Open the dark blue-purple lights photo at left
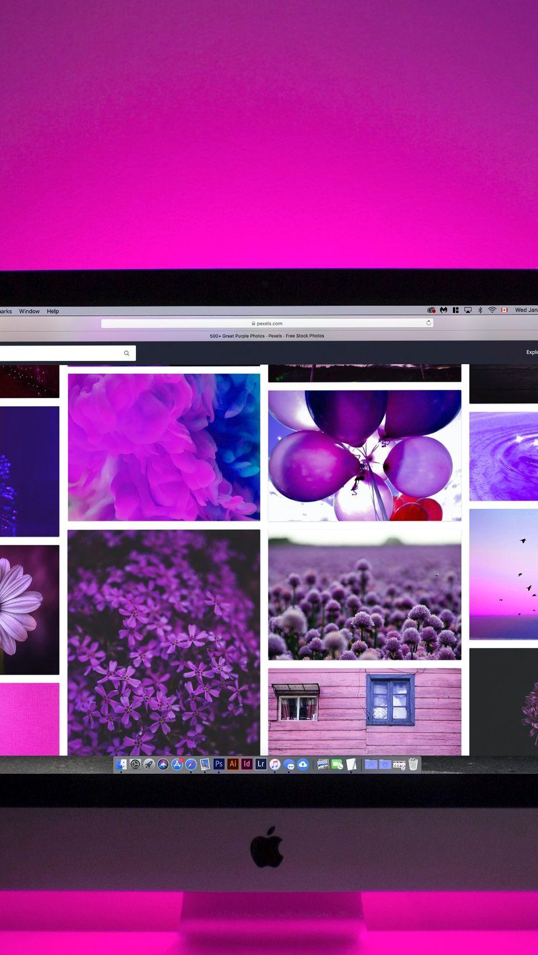The width and height of the screenshot is (538, 955). pos(29,471)
